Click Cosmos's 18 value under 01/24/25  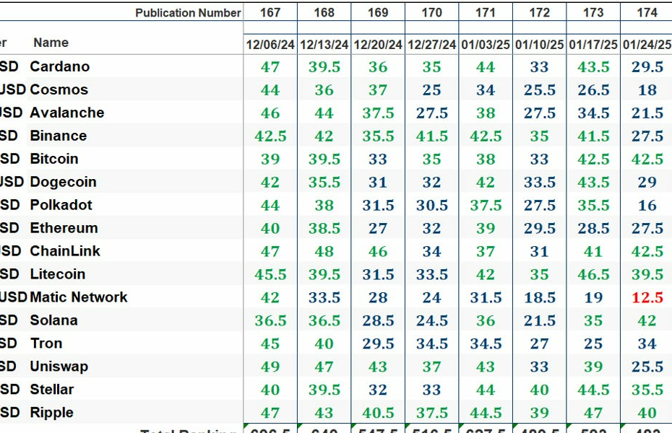(x=647, y=90)
